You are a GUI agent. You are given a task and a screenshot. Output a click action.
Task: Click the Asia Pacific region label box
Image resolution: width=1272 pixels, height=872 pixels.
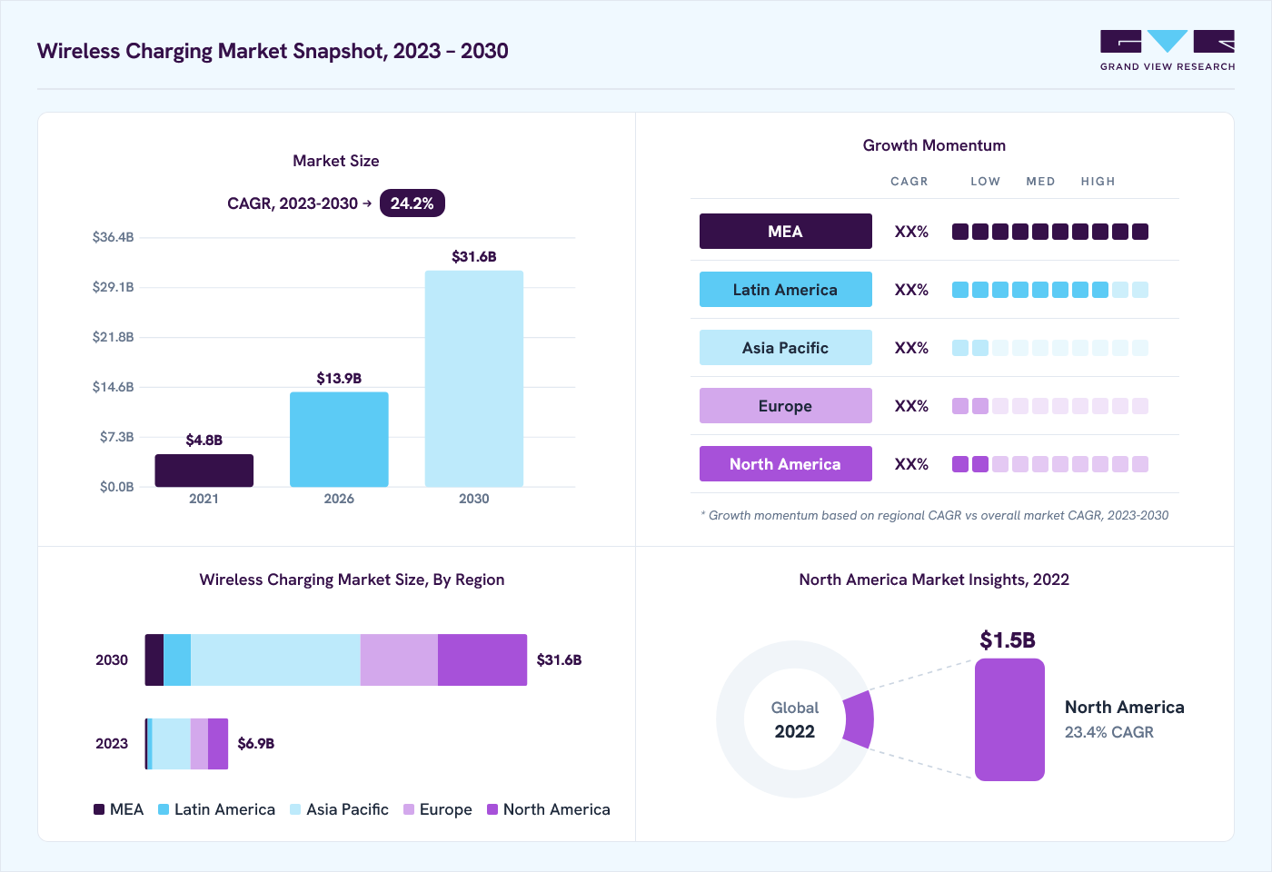pyautogui.click(x=786, y=348)
